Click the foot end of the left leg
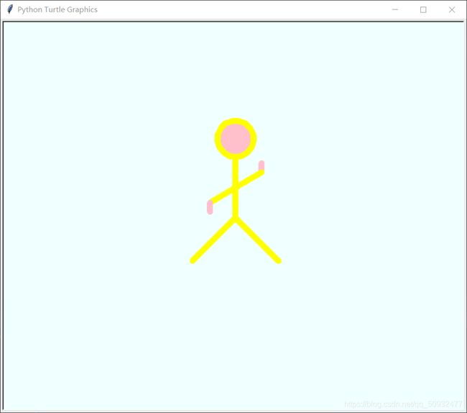 coord(193,260)
